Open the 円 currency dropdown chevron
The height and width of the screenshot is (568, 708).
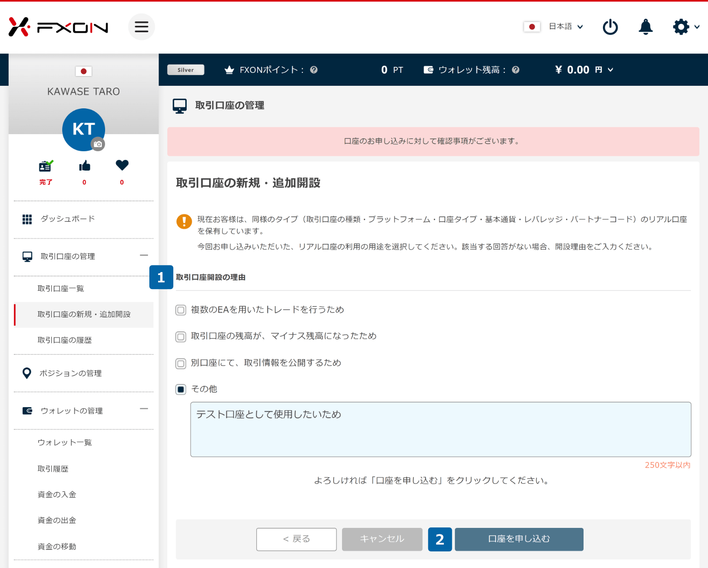coord(611,70)
